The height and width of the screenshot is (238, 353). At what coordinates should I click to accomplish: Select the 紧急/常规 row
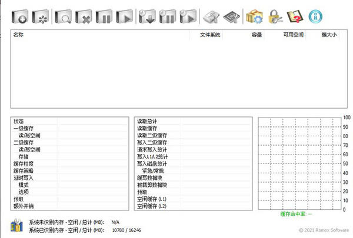pos(193,170)
